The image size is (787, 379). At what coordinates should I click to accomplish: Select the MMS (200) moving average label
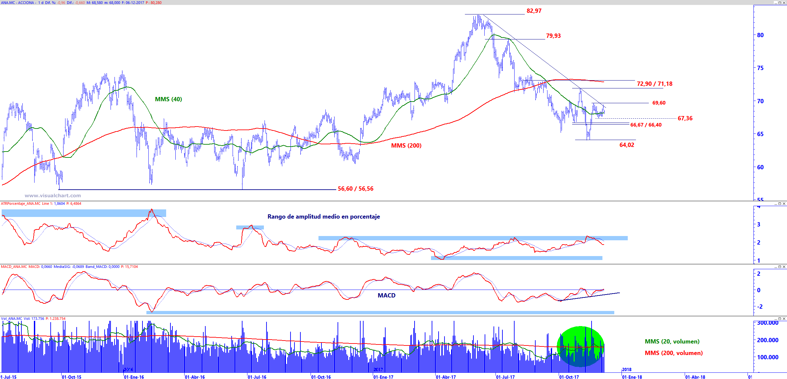point(406,146)
